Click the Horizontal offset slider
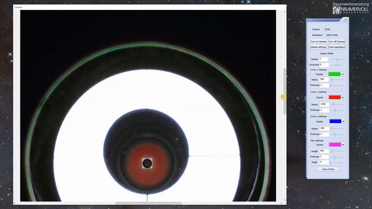Viewport: 372px width, 209px height. click(337, 65)
